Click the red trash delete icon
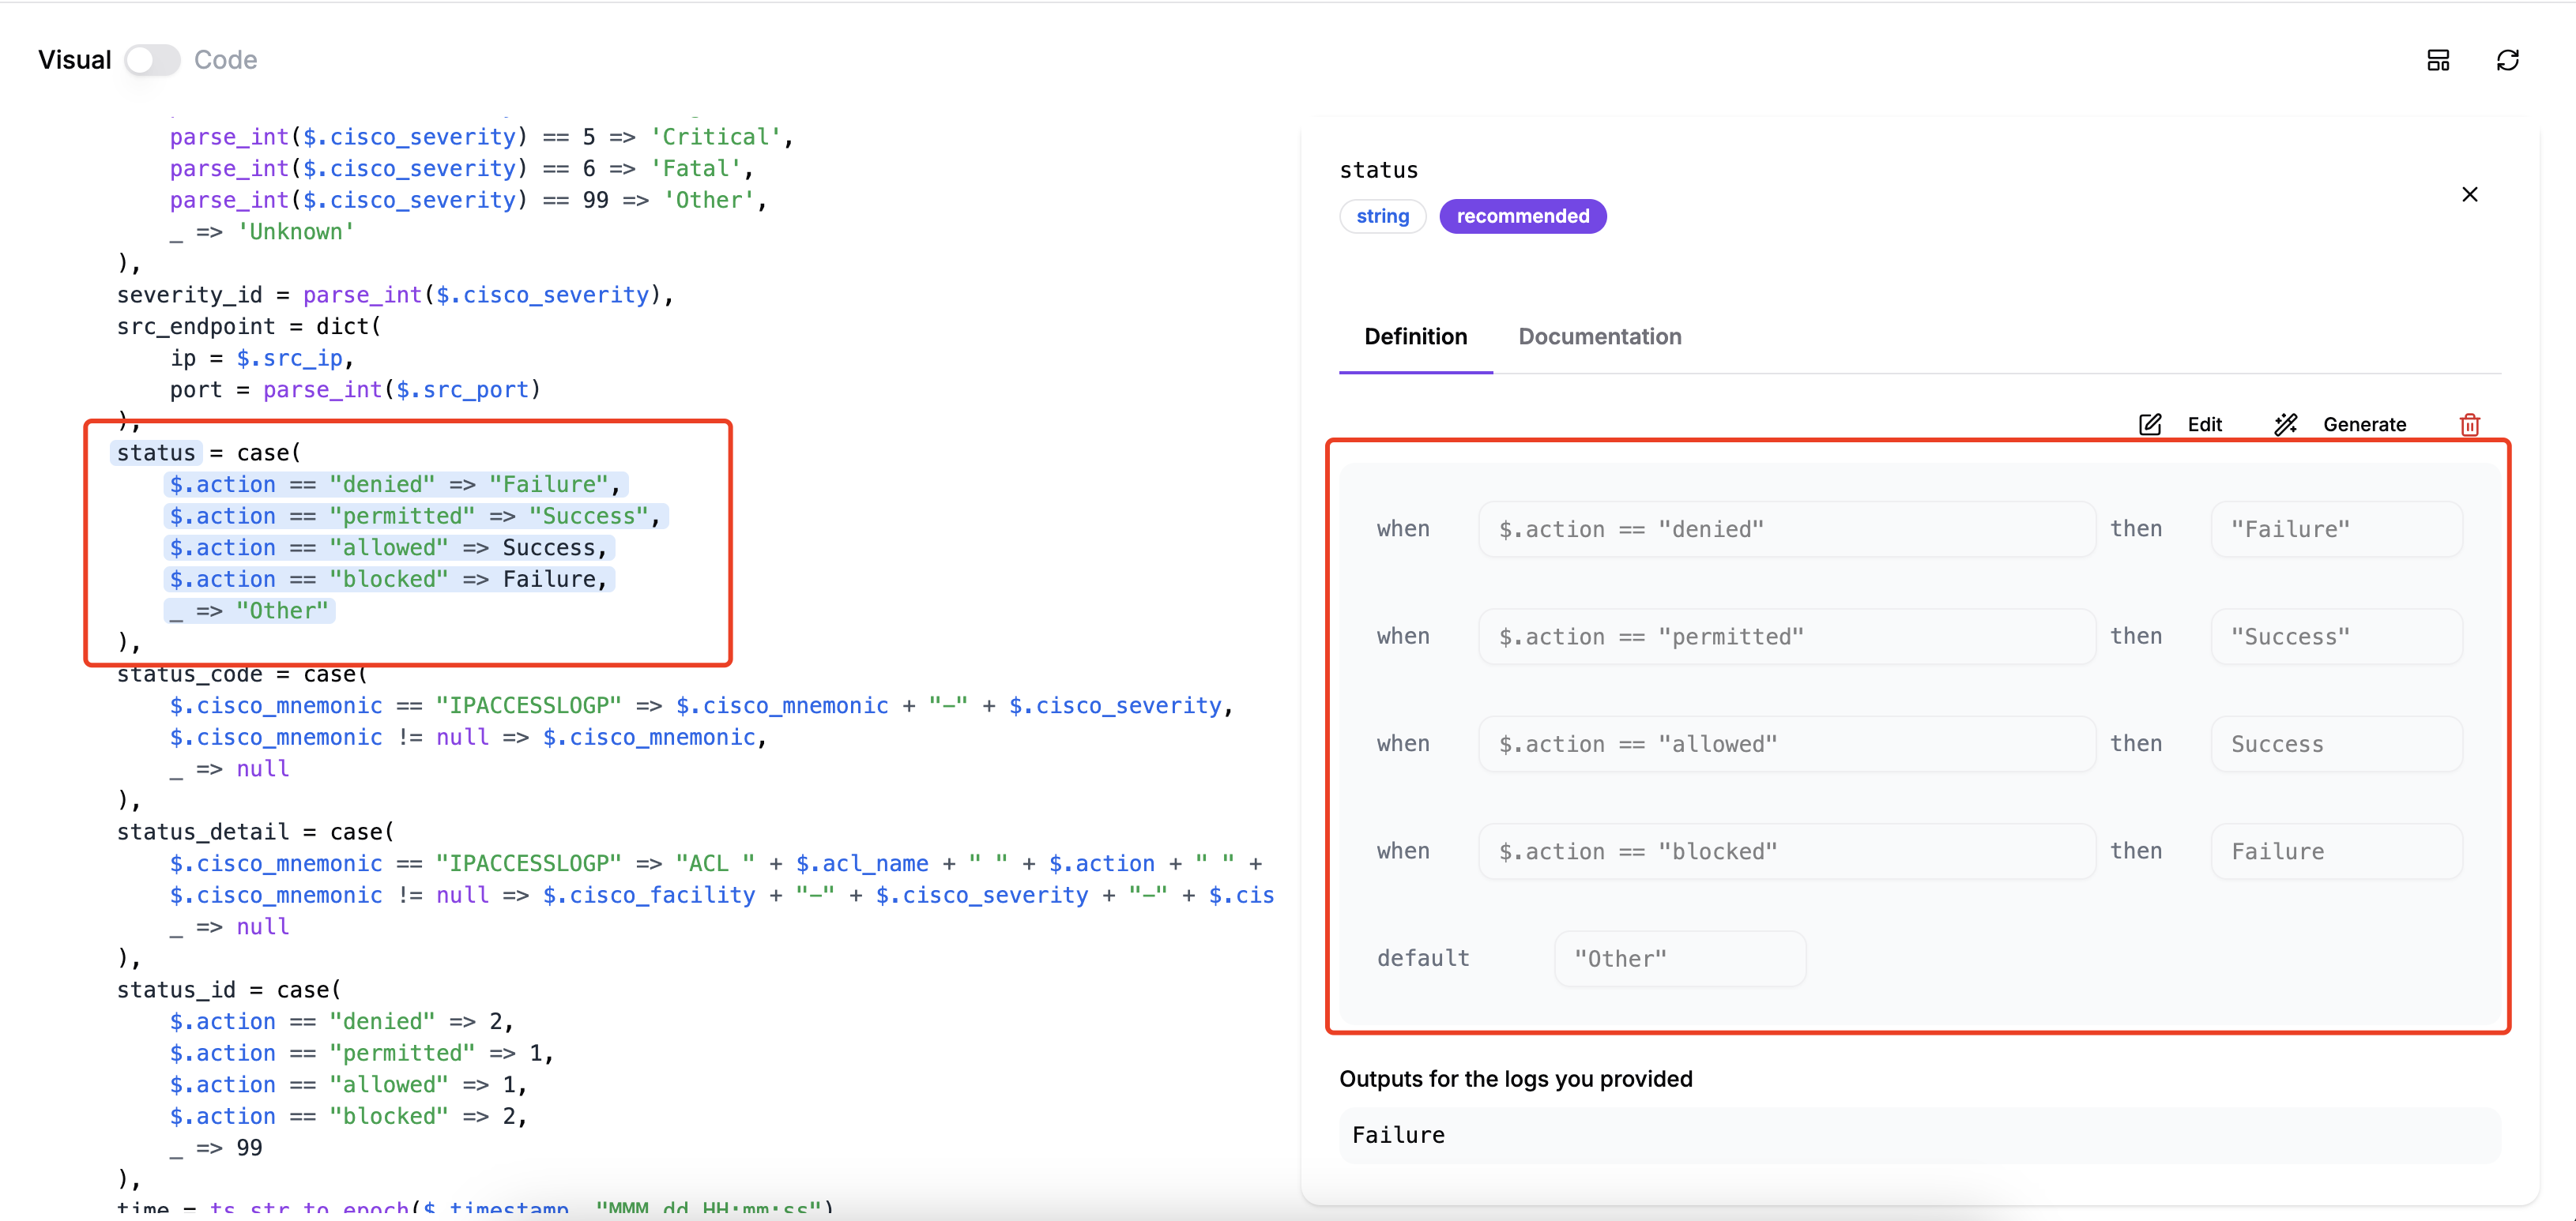The height and width of the screenshot is (1221, 2576). pyautogui.click(x=2469, y=425)
